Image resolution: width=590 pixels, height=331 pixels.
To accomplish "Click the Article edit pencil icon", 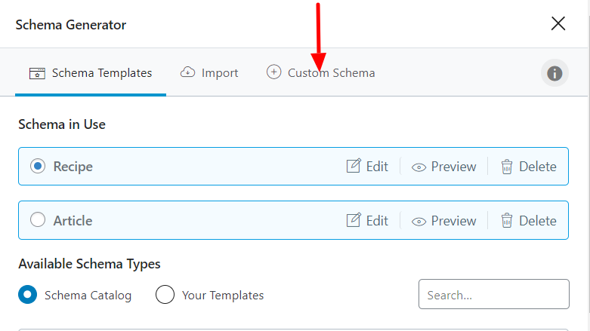I will [354, 220].
